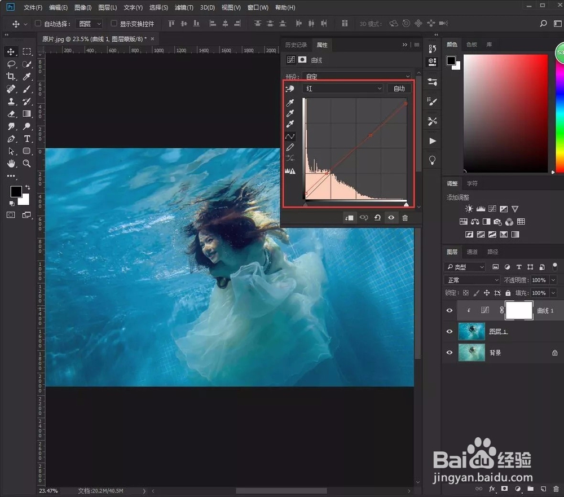Screen dimensions: 564x497
Task: Select the Pen tool
Action: pyautogui.click(x=11, y=139)
